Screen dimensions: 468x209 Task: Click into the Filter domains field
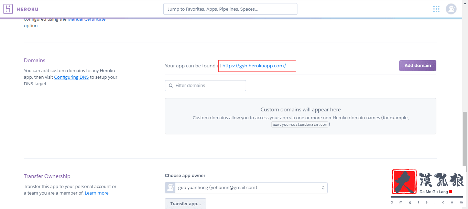(x=209, y=86)
